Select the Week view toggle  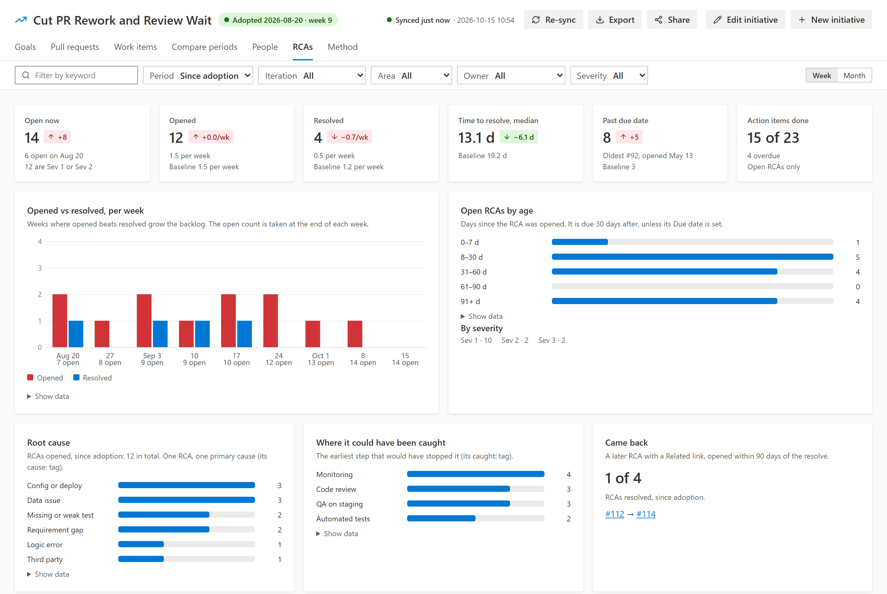pyautogui.click(x=821, y=75)
